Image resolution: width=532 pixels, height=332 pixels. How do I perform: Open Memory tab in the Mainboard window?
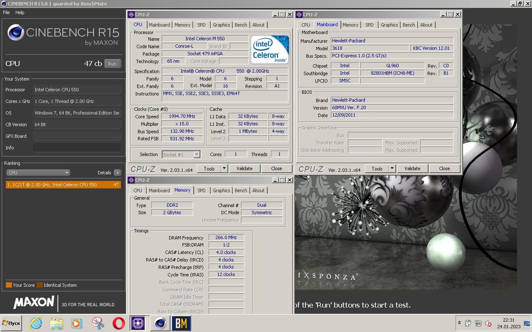(350, 25)
